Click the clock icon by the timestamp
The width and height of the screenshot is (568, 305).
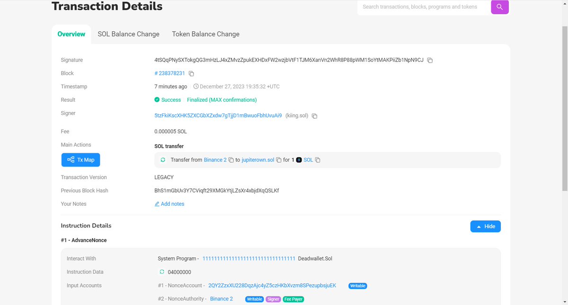point(196,87)
